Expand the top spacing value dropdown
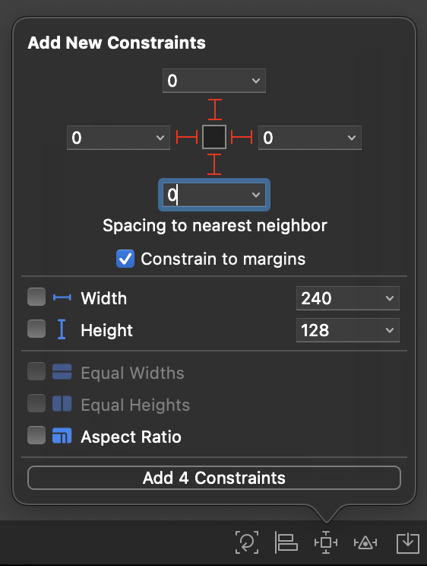Viewport: 427px width, 566px height. coord(256,81)
